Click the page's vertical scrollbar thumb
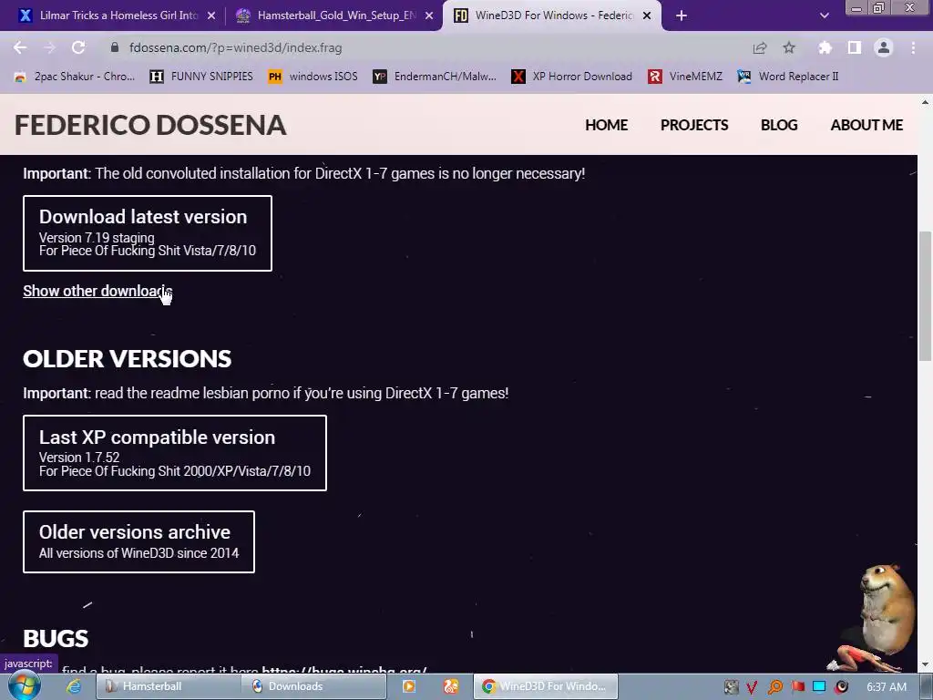The image size is (933, 700). (925, 296)
